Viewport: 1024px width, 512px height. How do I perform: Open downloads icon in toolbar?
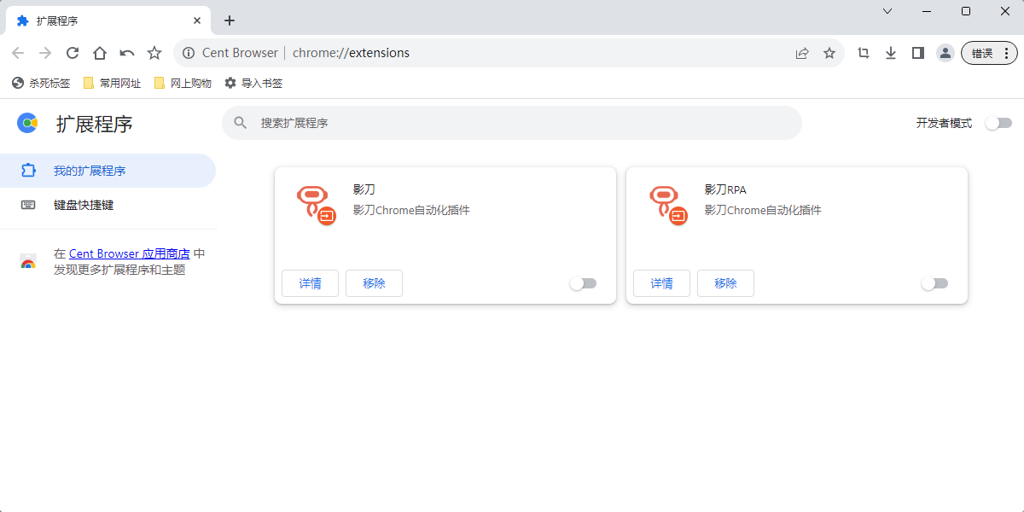(891, 53)
